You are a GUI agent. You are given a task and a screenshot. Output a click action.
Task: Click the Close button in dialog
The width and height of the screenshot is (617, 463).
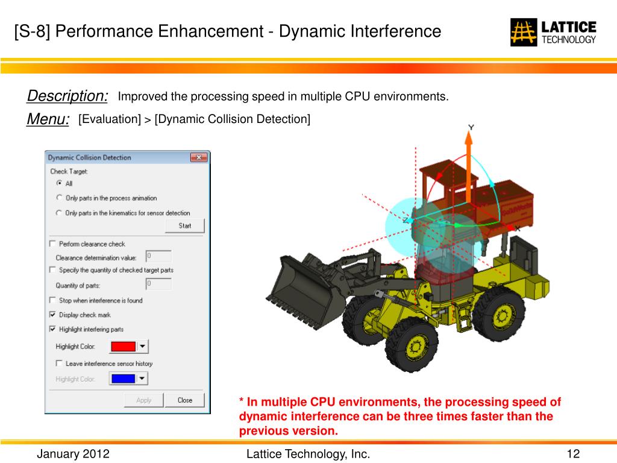(x=184, y=400)
